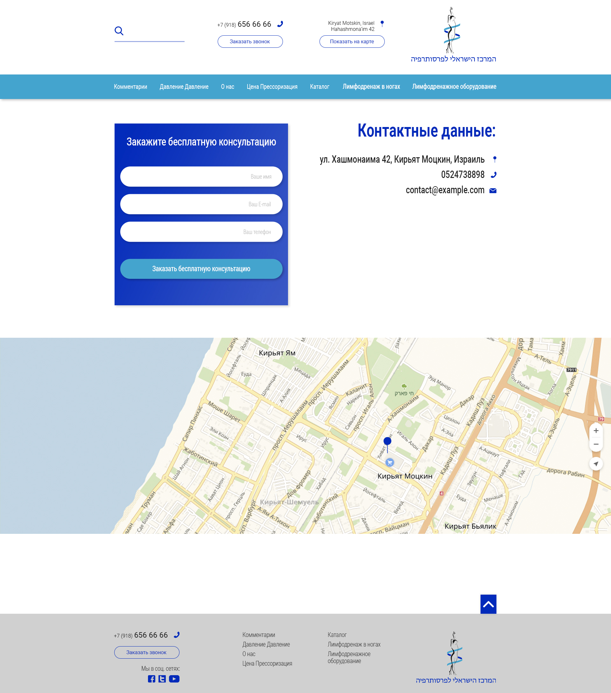Open Лимфодренаж в ногах menu item
This screenshot has height=693, width=611.
point(371,87)
